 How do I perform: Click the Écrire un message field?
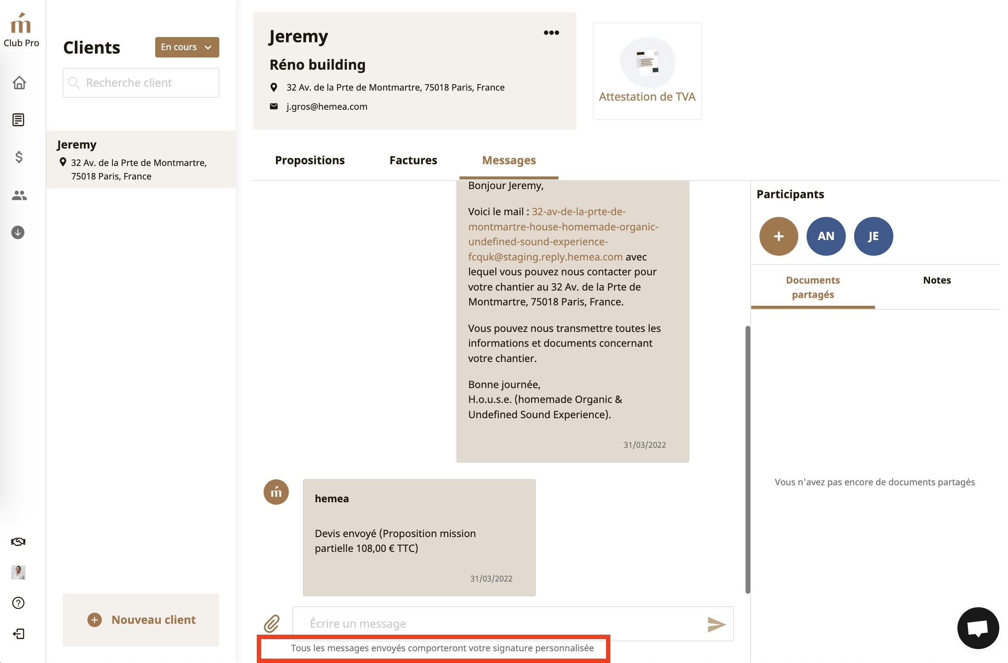[497, 624]
